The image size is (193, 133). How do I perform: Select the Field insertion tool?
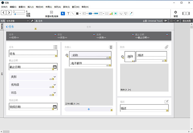tap(121, 13)
